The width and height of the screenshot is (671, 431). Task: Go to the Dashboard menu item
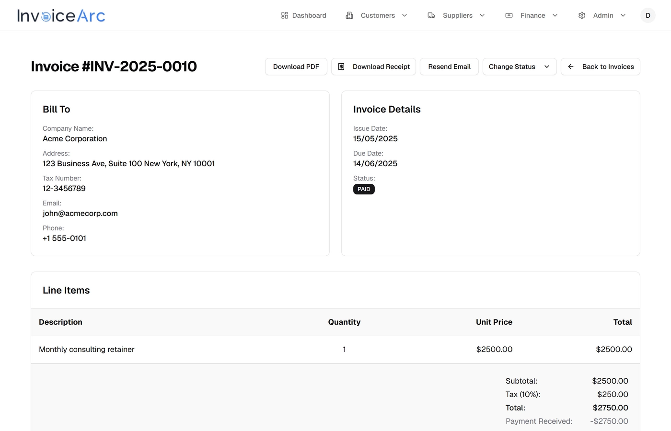304,15
